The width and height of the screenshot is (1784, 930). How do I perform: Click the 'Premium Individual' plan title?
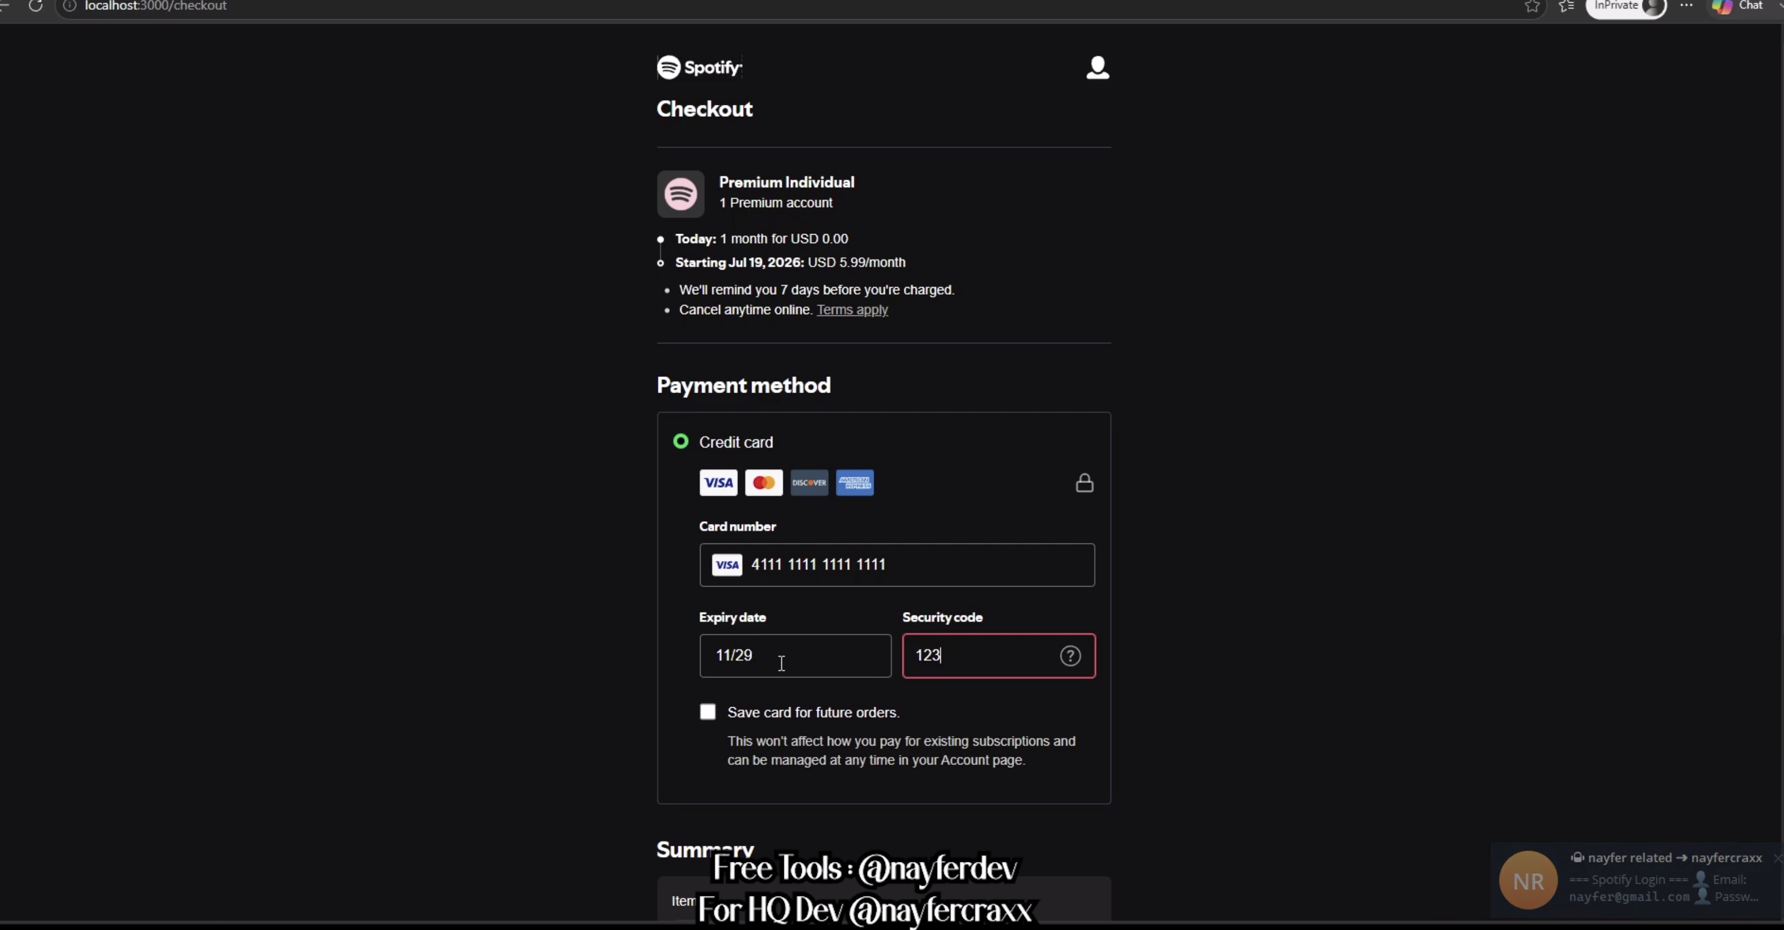pyautogui.click(x=787, y=182)
